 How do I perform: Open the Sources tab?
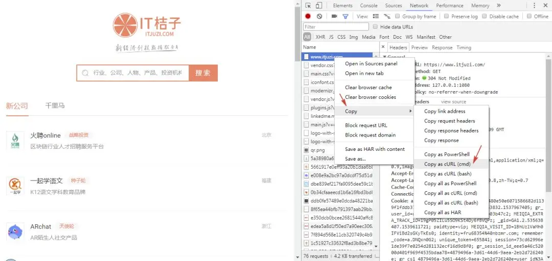pyautogui.click(x=393, y=5)
